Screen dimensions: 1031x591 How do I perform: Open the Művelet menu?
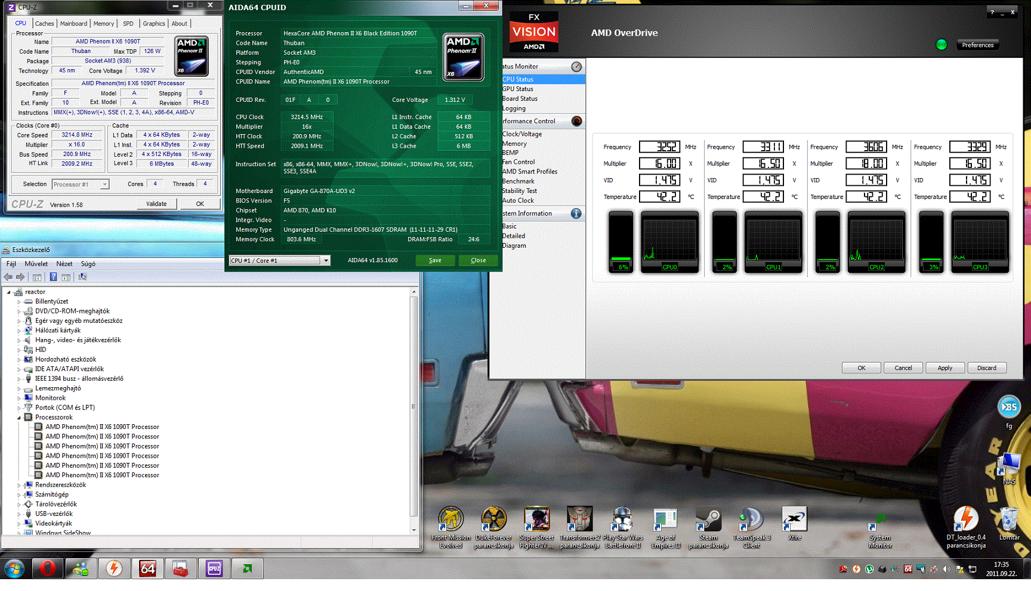36,264
